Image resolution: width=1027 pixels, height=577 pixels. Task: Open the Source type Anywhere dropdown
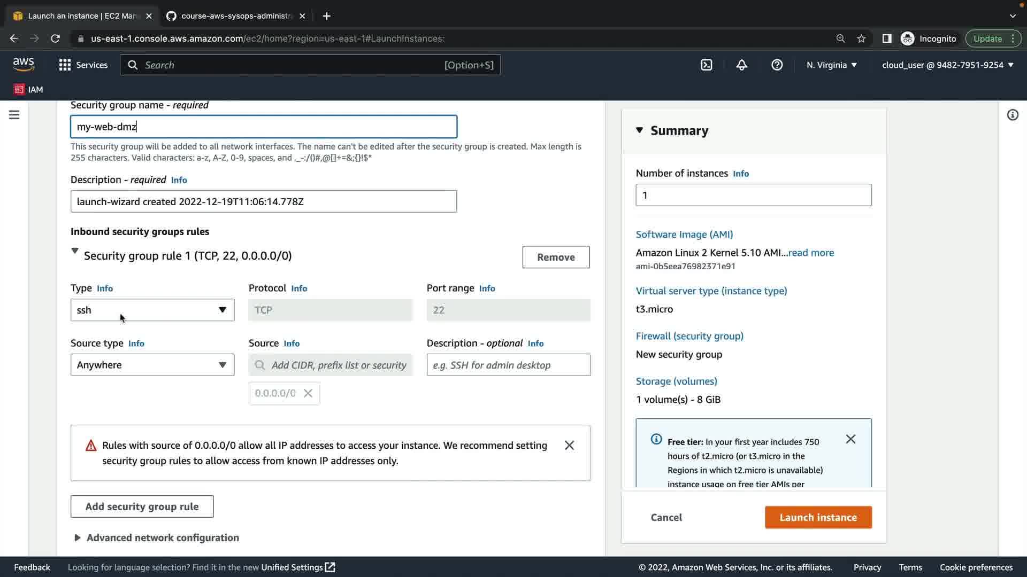click(x=152, y=365)
